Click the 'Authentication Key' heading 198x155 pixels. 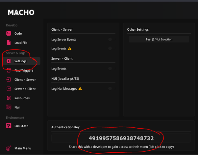(x=65, y=127)
